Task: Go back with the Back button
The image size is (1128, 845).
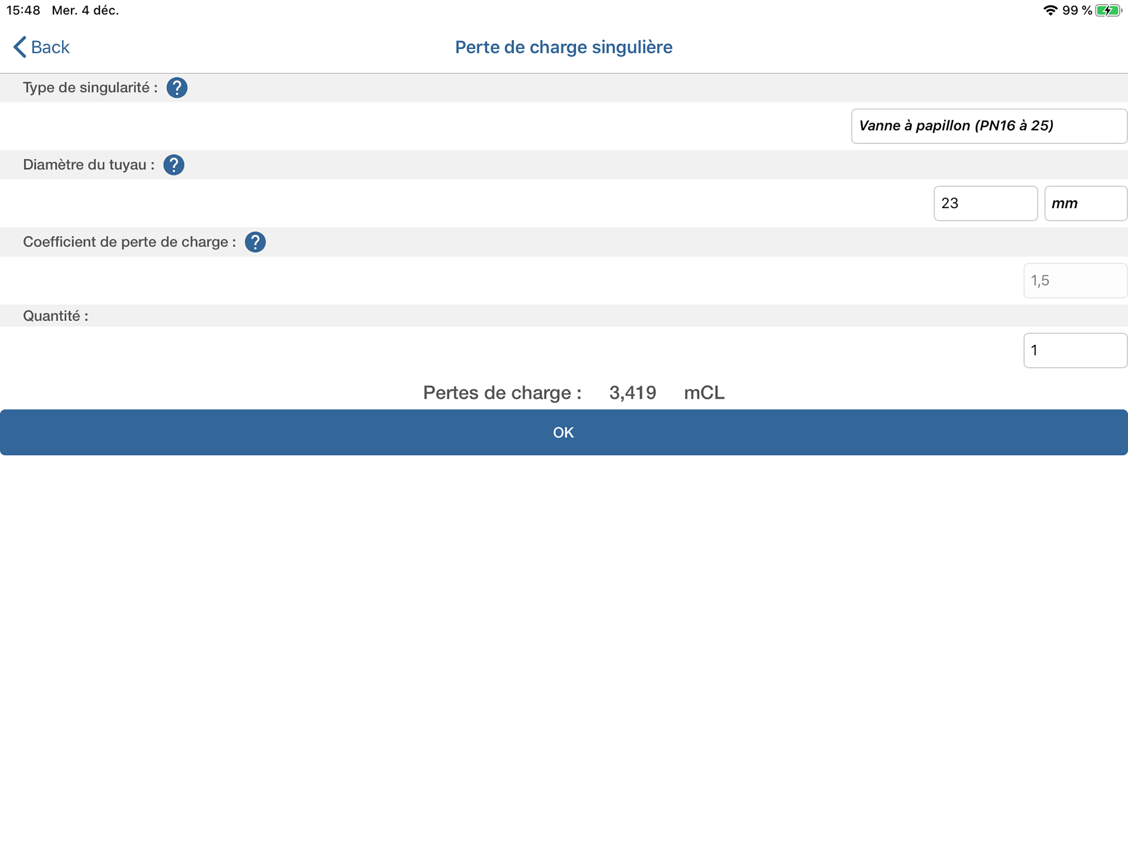Action: pos(41,47)
